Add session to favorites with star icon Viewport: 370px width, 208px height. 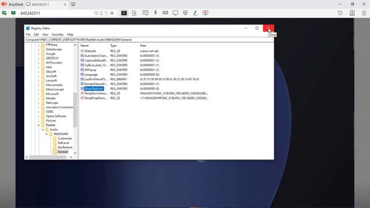pos(112,13)
